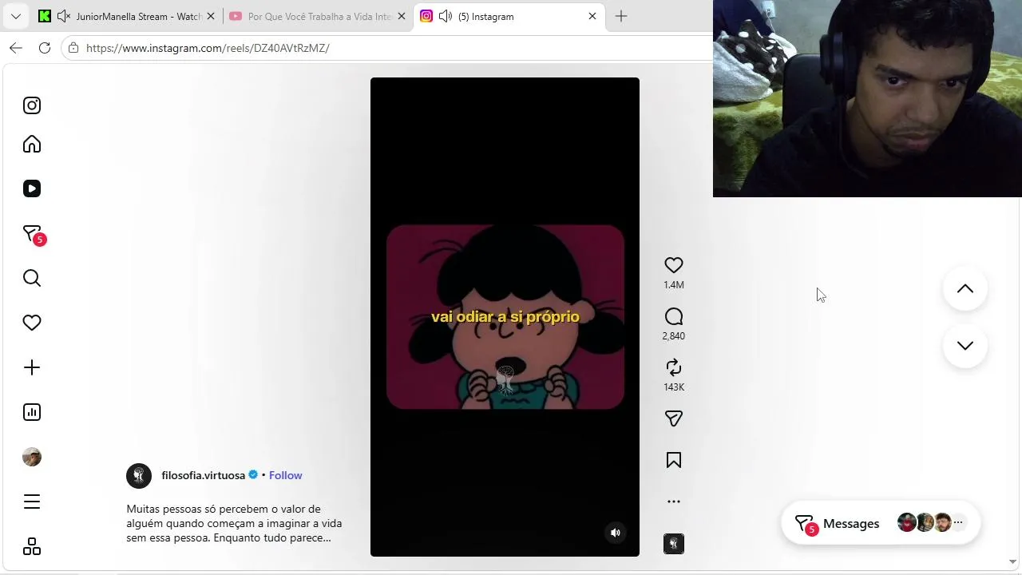
Task: Go back in the browser
Action: click(x=16, y=48)
